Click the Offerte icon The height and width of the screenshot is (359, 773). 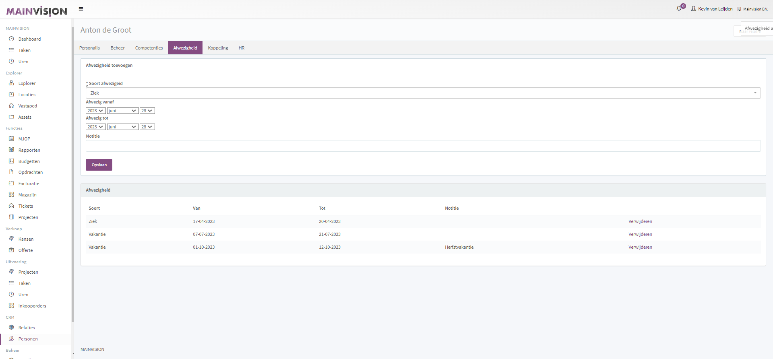[x=11, y=250]
